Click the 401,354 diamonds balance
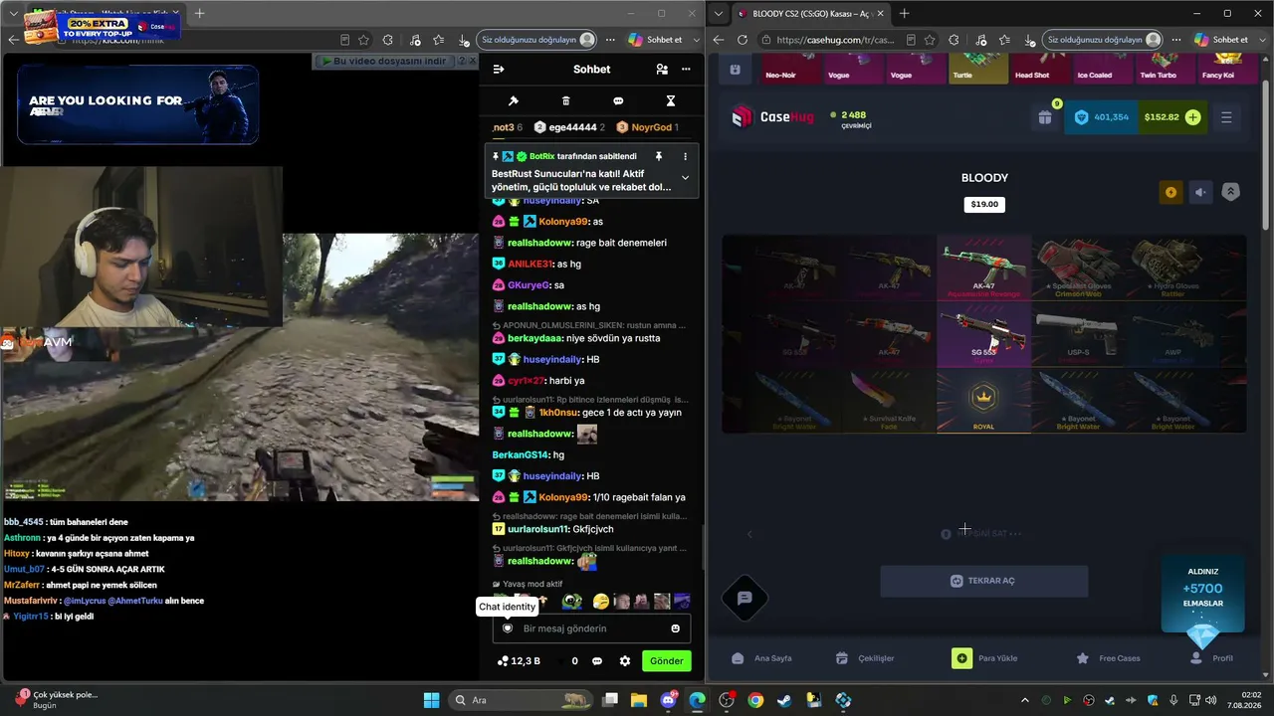 pyautogui.click(x=1101, y=117)
